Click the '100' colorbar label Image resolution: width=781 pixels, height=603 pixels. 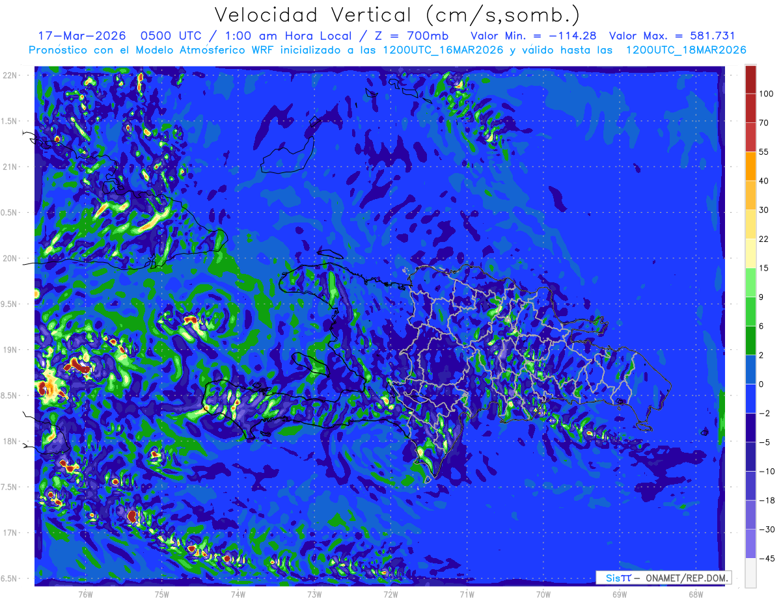767,94
